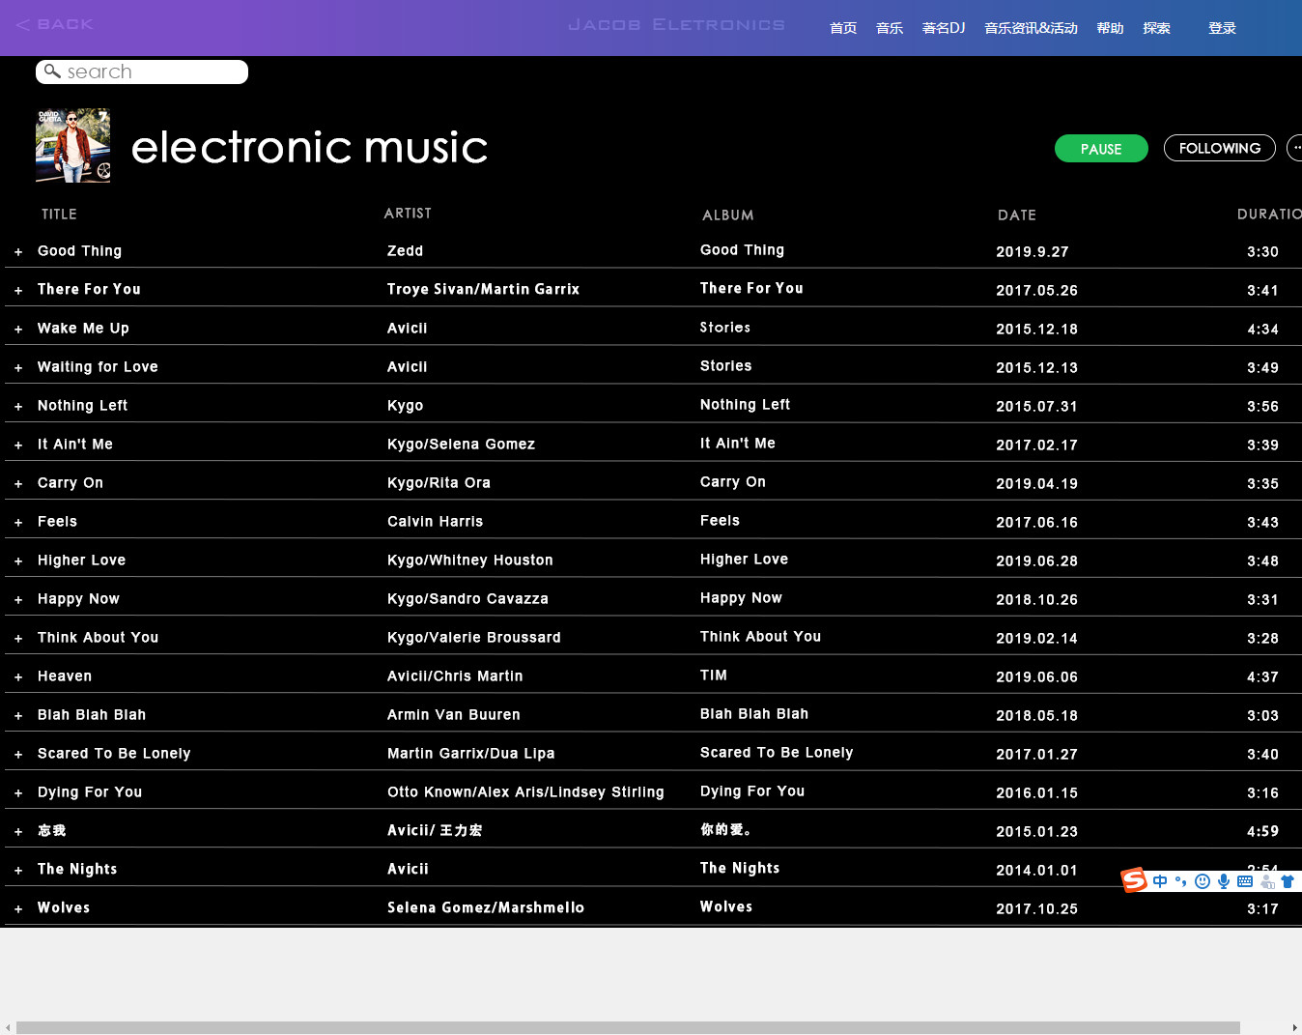1302x1035 pixels.
Task: Click artist Kygo/Whitney Houston
Action: coord(470,561)
